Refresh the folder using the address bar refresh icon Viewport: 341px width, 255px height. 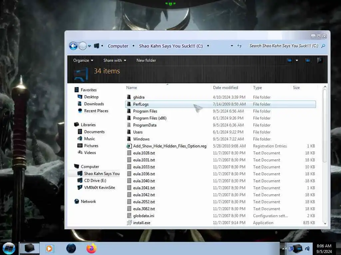pyautogui.click(x=239, y=46)
